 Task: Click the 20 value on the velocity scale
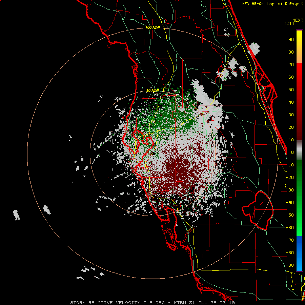(x=291, y=127)
